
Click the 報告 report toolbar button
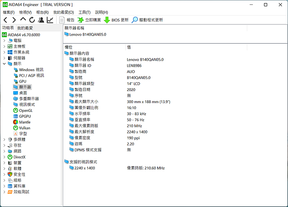tap(67, 20)
